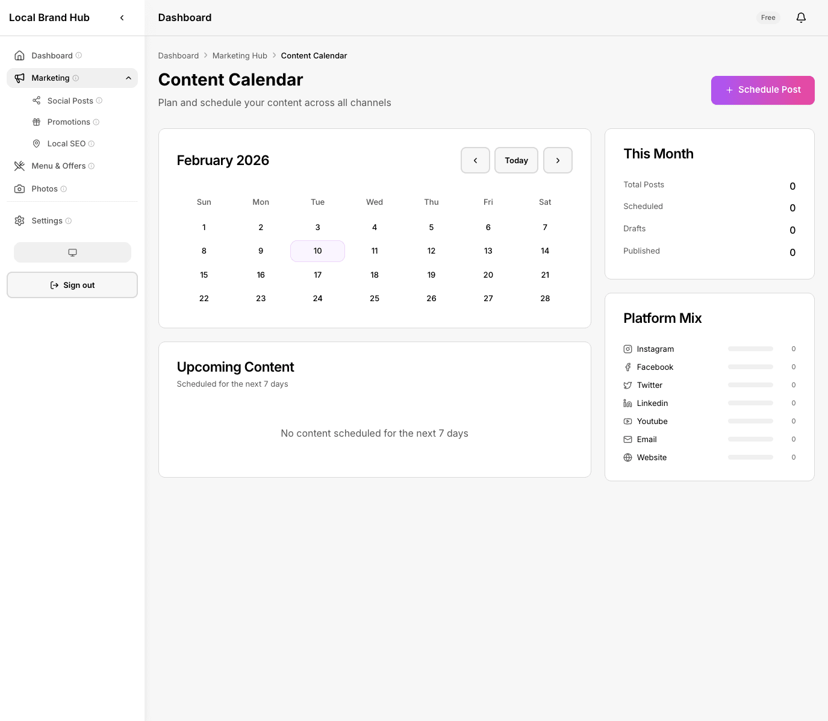The width and height of the screenshot is (828, 721).
Task: Click the Today button
Action: [516, 160]
